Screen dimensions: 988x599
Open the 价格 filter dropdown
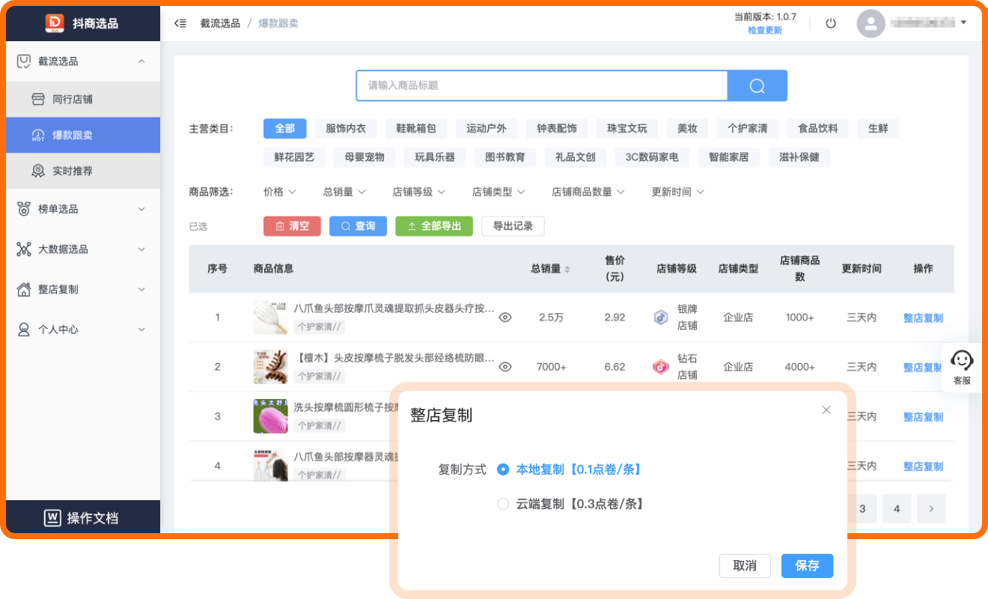click(x=280, y=192)
